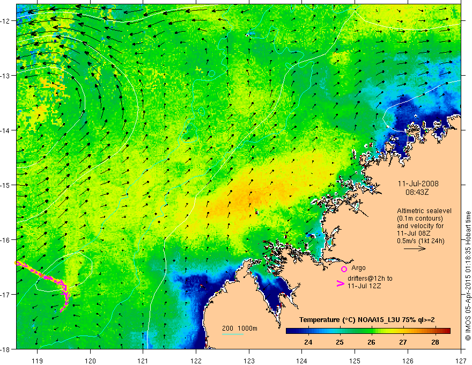Screen dimensions: 472x365
Task: Click longitude axis label 125
Action: click(355, 361)
